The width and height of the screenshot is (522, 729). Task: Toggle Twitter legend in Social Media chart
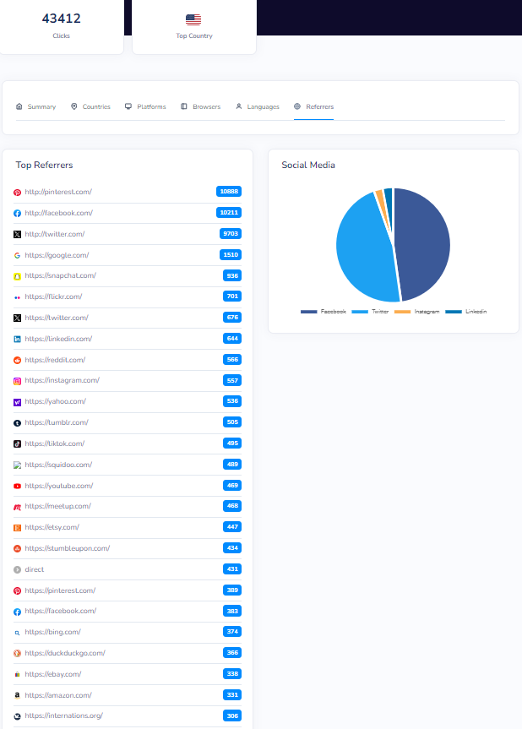tap(370, 312)
